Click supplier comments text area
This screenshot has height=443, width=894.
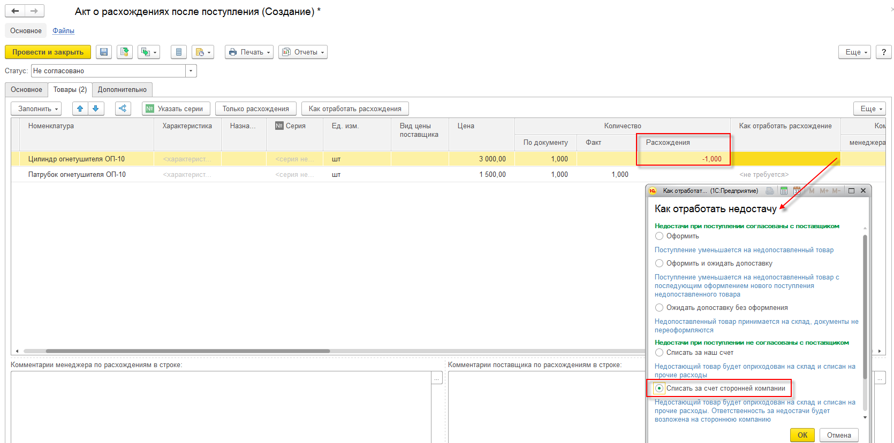(x=546, y=407)
